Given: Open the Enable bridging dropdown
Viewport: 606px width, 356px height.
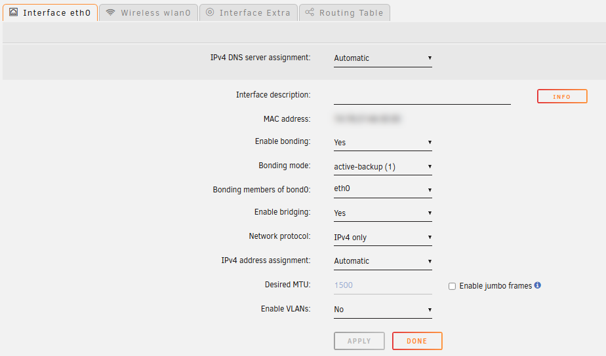Looking at the screenshot, I should coord(382,213).
